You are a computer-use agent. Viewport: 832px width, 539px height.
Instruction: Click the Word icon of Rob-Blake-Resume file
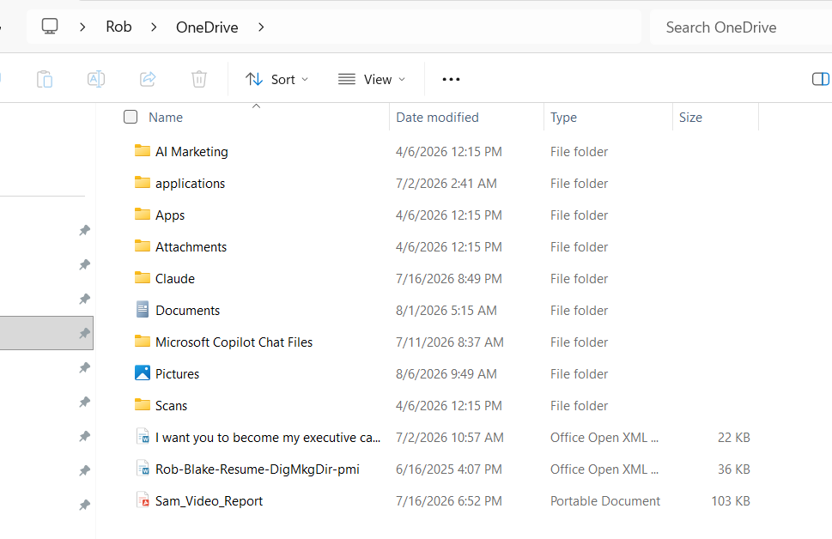coord(143,469)
